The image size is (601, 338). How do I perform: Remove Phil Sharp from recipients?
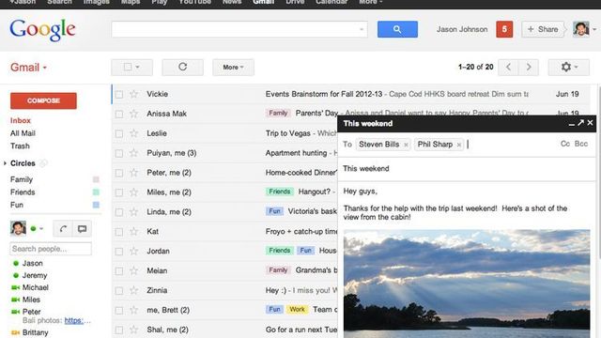pos(459,145)
